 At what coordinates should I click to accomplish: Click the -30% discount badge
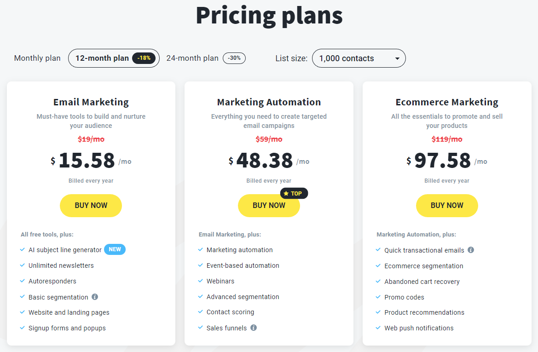tap(234, 58)
